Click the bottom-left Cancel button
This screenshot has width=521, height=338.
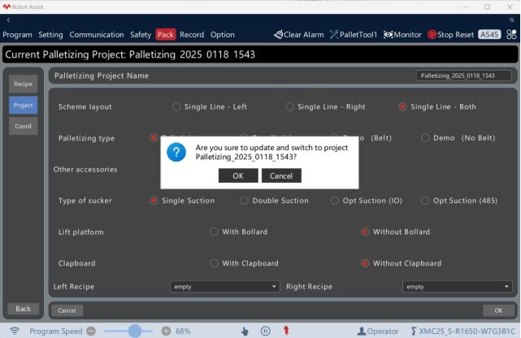pos(67,310)
